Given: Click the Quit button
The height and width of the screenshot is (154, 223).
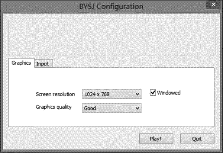Looking at the screenshot, I should (x=197, y=138).
